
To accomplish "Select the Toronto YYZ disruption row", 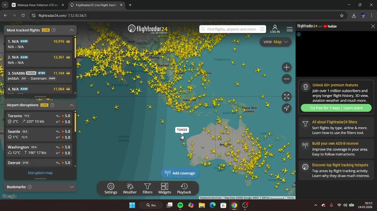I will (39, 118).
